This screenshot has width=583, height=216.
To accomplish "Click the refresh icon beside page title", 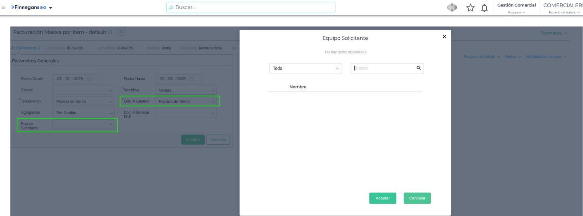I will (x=121, y=32).
